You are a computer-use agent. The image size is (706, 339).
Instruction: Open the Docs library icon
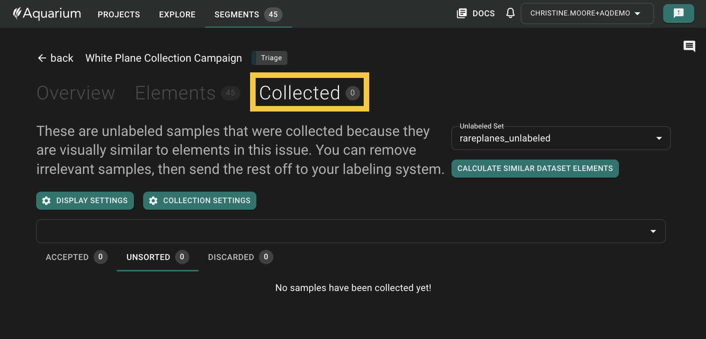tap(461, 14)
